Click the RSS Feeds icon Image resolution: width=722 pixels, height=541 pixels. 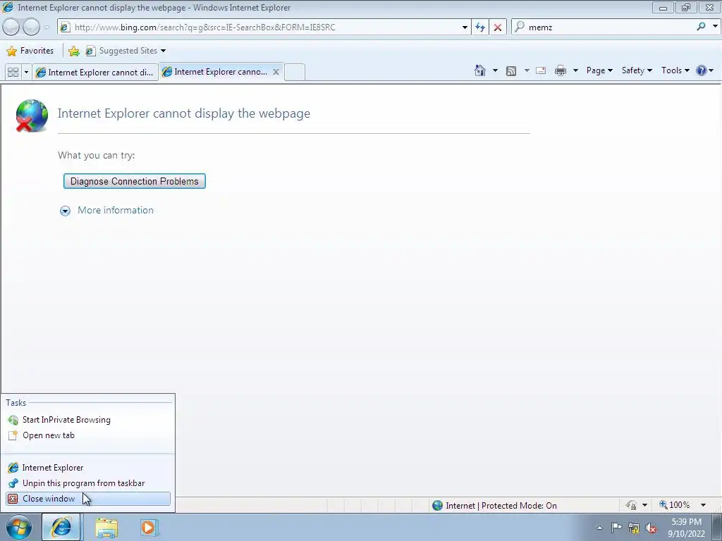[x=511, y=70]
